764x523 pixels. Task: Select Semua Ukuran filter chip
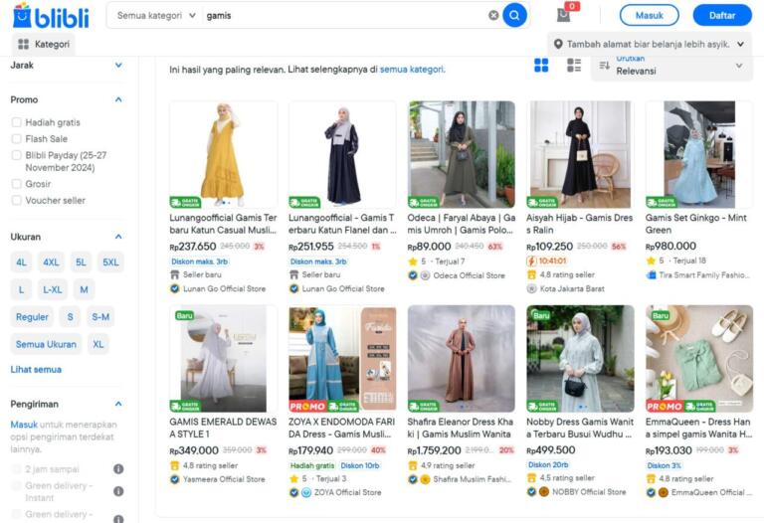pyautogui.click(x=47, y=344)
